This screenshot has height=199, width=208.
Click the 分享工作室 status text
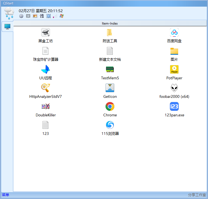click(197, 195)
